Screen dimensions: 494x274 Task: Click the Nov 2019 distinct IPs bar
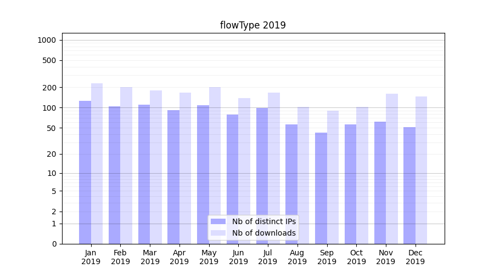380,182
